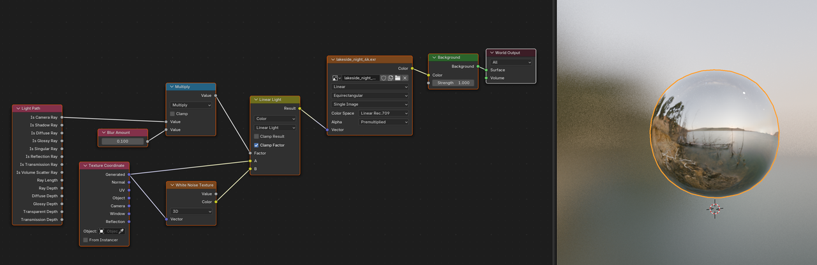Open the 3D dimensions dropdown
The height and width of the screenshot is (265, 817).
[x=191, y=211]
